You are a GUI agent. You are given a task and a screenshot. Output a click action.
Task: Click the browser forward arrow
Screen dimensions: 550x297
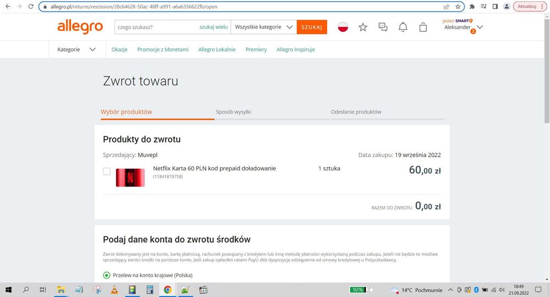[19, 6]
